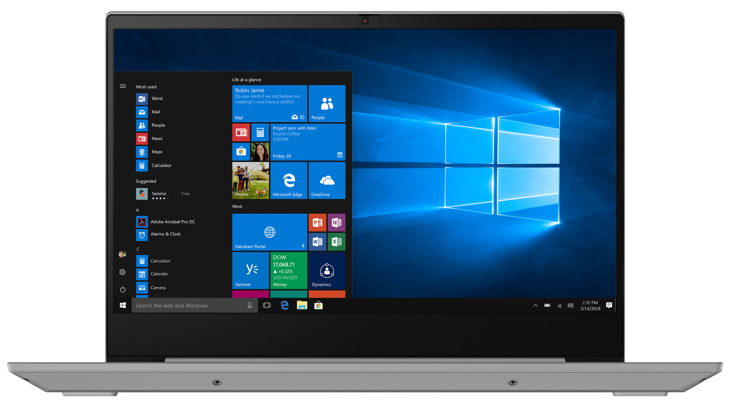
Task: Open Project sync calendar tile
Action: point(308,142)
